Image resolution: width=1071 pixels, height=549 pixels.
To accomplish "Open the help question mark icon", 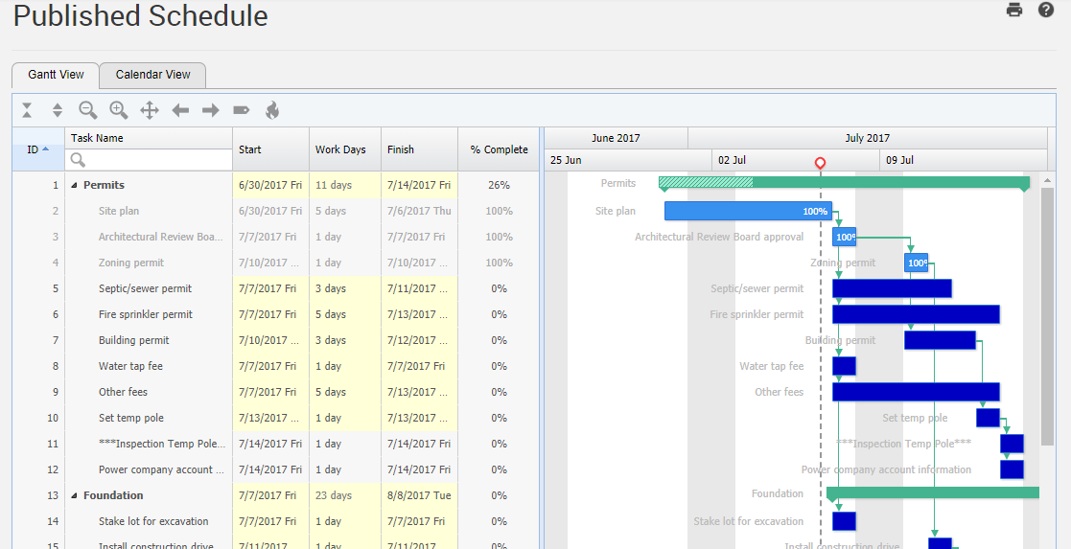I will [1046, 11].
